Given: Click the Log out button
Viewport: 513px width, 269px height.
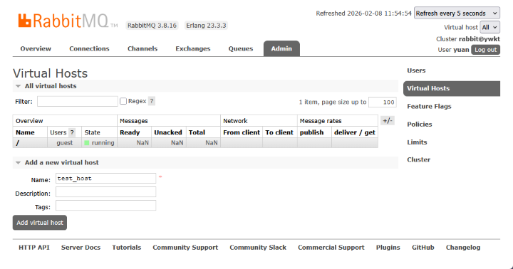Looking at the screenshot, I should (x=485, y=50).
